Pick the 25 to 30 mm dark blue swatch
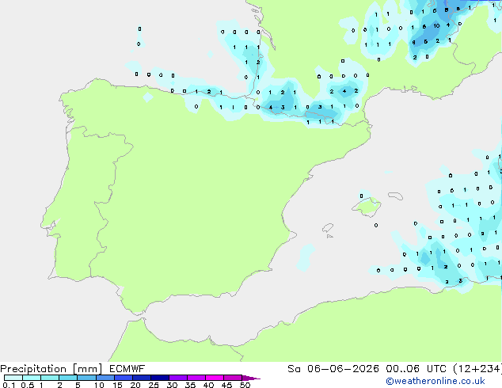 160,378
